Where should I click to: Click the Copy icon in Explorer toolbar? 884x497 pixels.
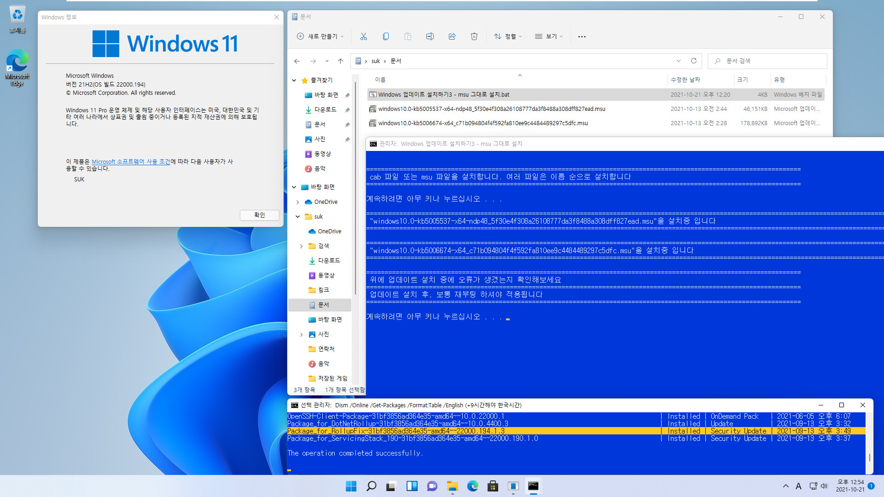385,36
